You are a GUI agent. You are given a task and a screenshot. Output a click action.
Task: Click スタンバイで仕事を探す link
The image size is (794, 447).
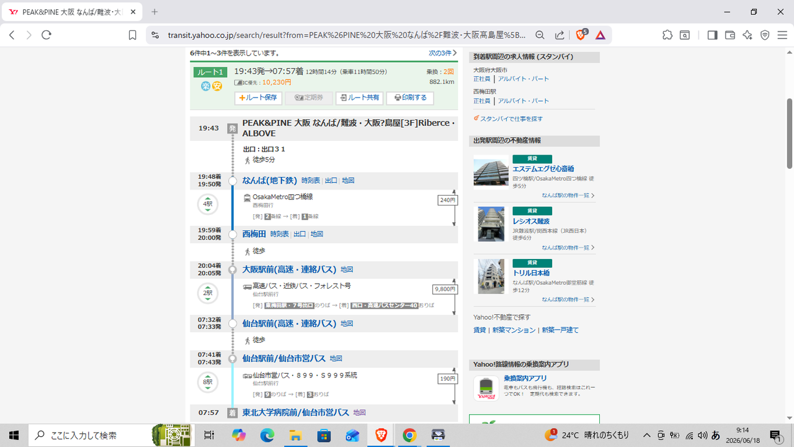coord(511,119)
